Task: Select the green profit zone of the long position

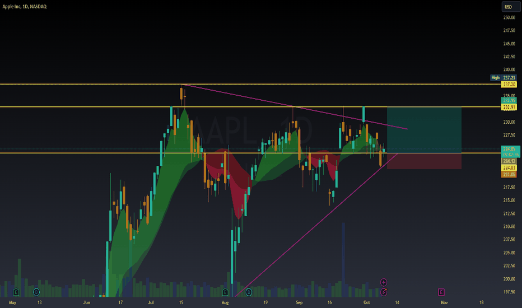Action: (424, 130)
